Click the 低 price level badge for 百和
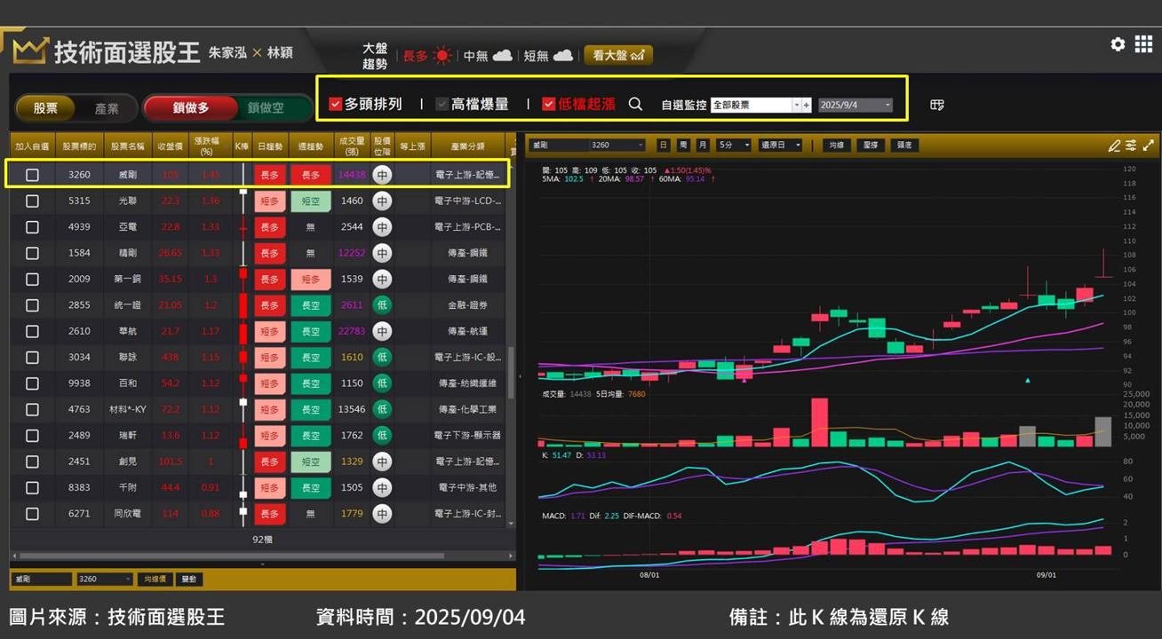This screenshot has width=1162, height=639. [x=382, y=383]
